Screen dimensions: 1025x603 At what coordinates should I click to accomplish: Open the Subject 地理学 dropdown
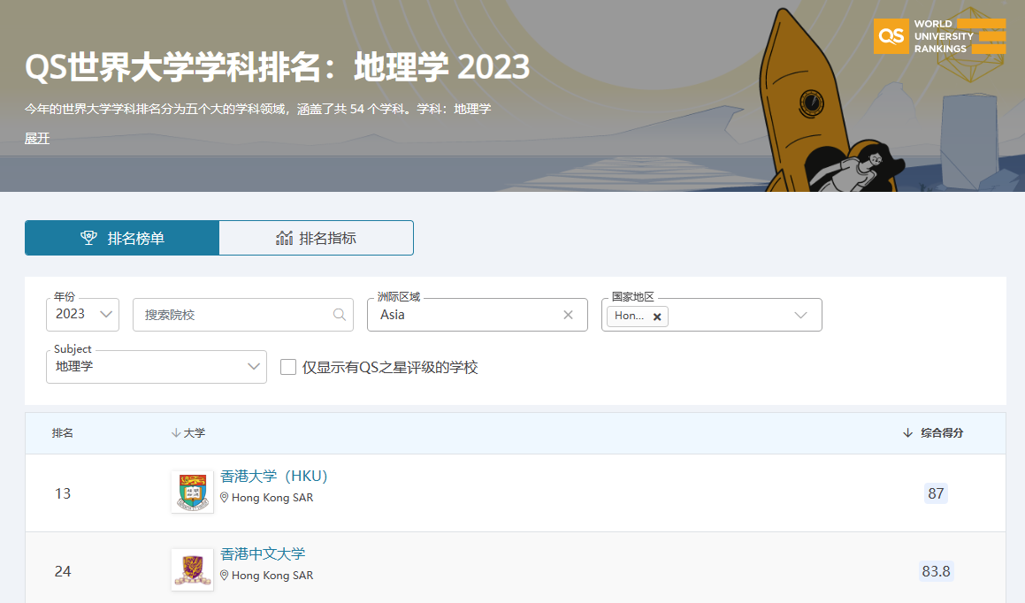tap(157, 367)
